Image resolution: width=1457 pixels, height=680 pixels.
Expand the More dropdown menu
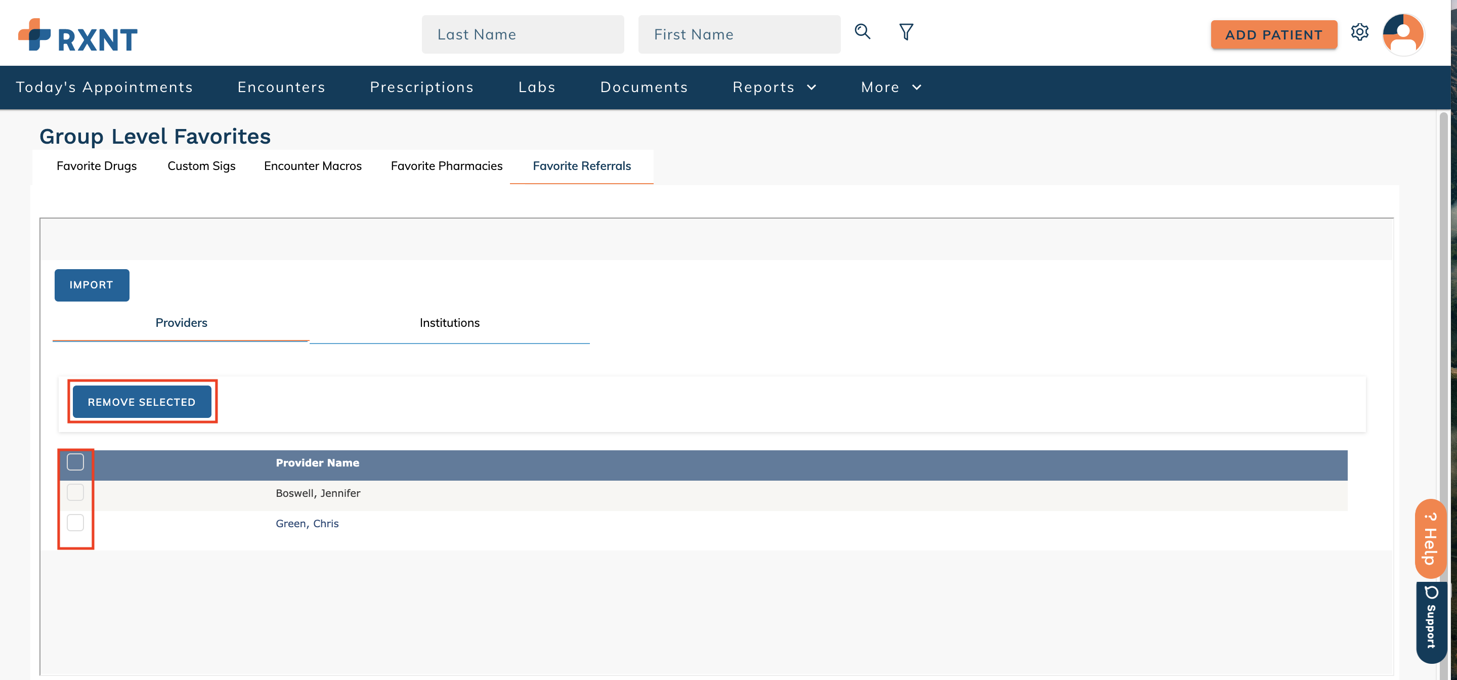[x=890, y=87]
